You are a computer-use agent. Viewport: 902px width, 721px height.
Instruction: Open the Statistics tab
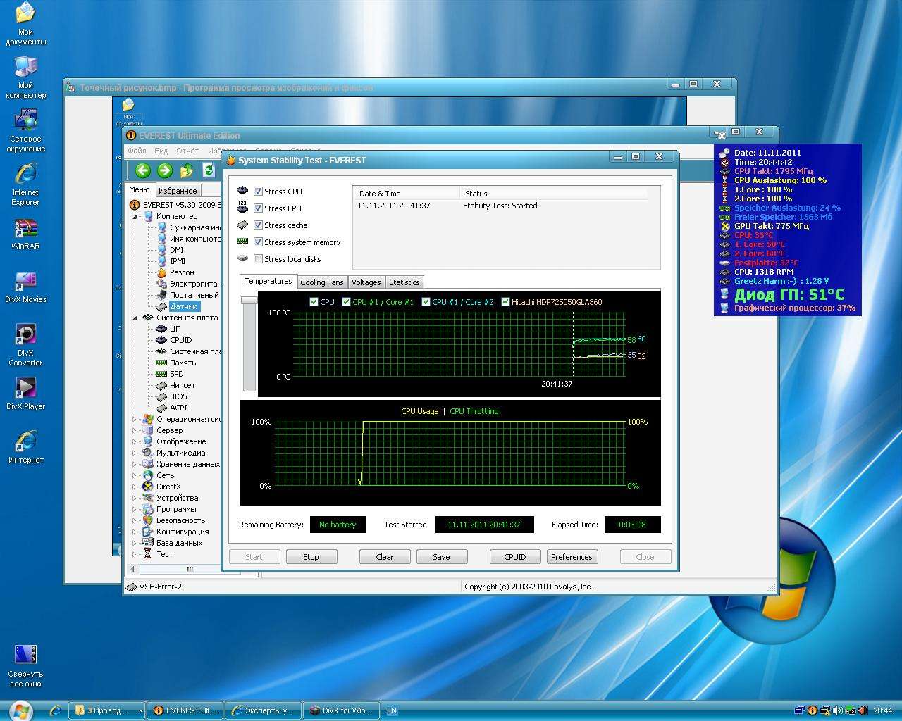[x=404, y=282]
